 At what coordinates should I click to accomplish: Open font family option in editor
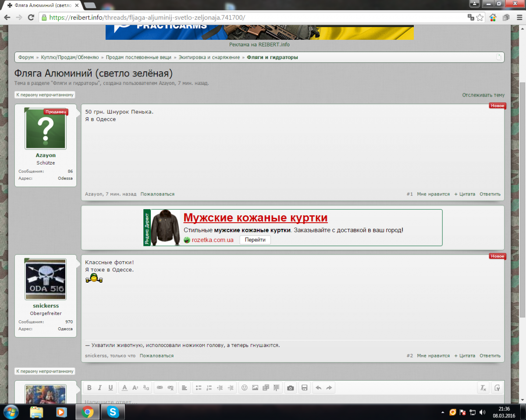(146, 388)
